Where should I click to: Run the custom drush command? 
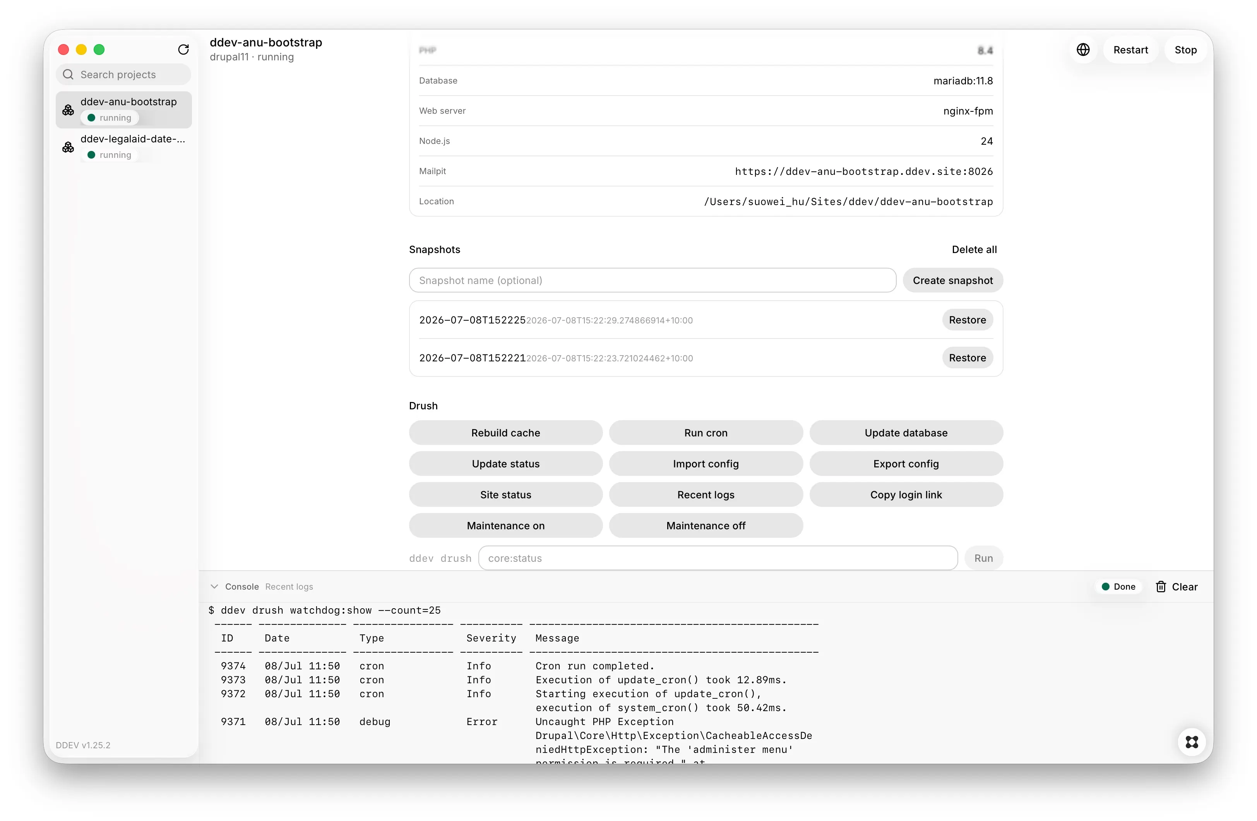[983, 558]
